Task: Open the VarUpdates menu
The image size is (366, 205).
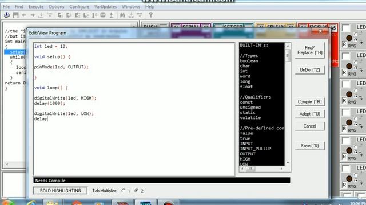Action: coord(105,7)
